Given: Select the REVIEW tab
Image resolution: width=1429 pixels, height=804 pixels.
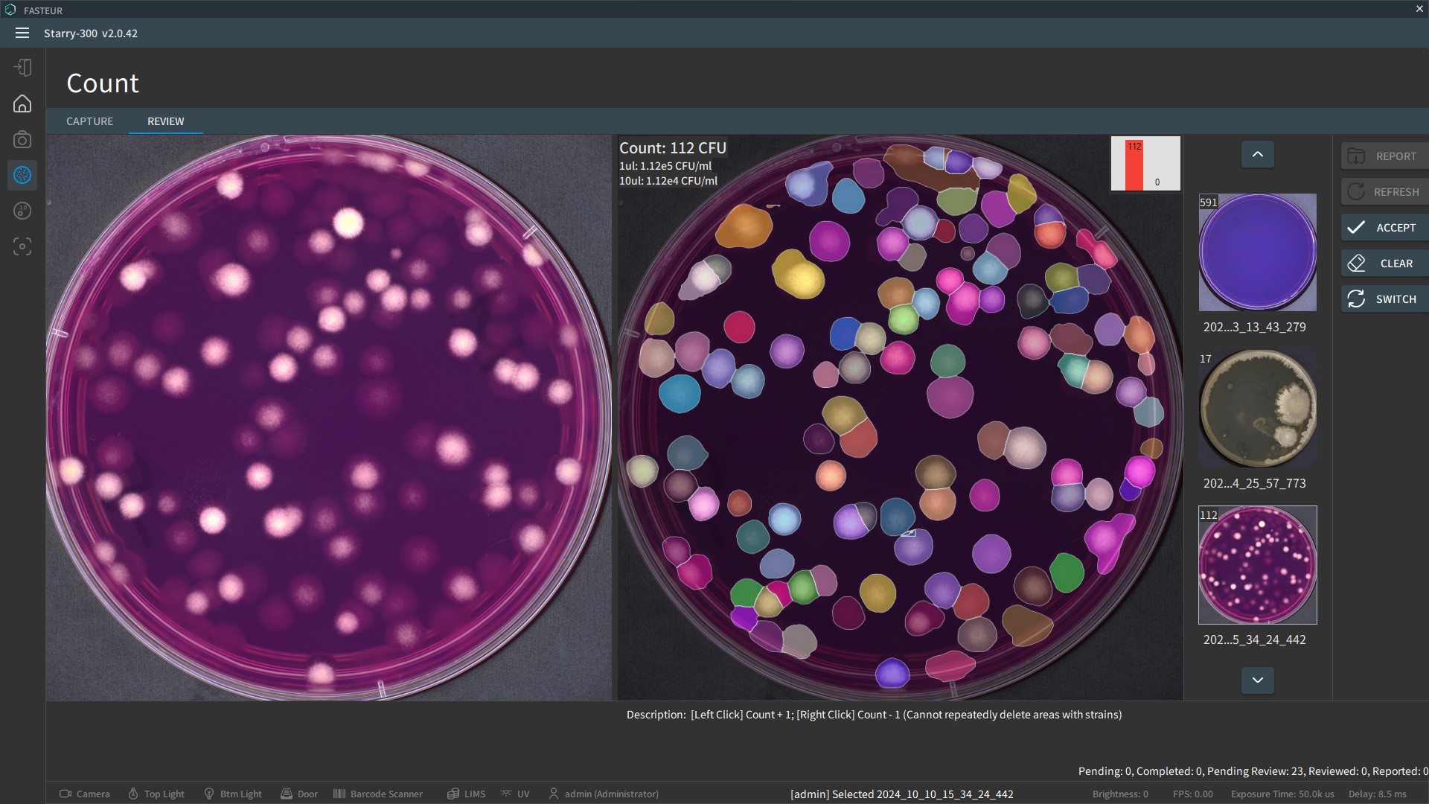Looking at the screenshot, I should pos(165,121).
